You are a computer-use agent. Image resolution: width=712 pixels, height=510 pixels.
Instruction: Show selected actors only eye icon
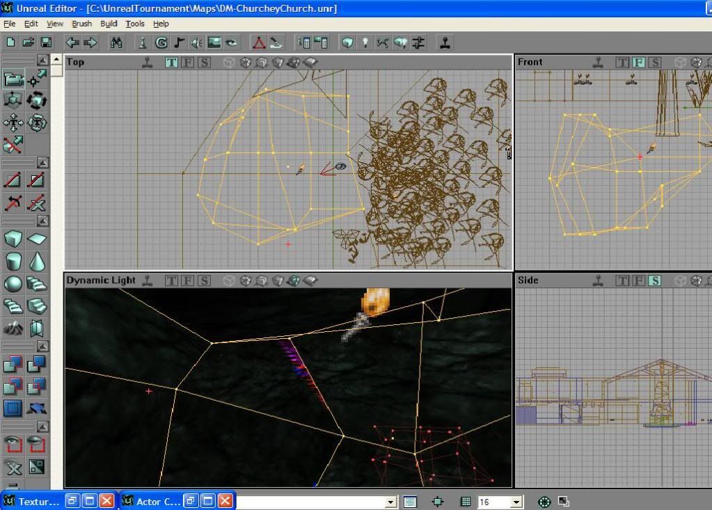[x=14, y=444]
